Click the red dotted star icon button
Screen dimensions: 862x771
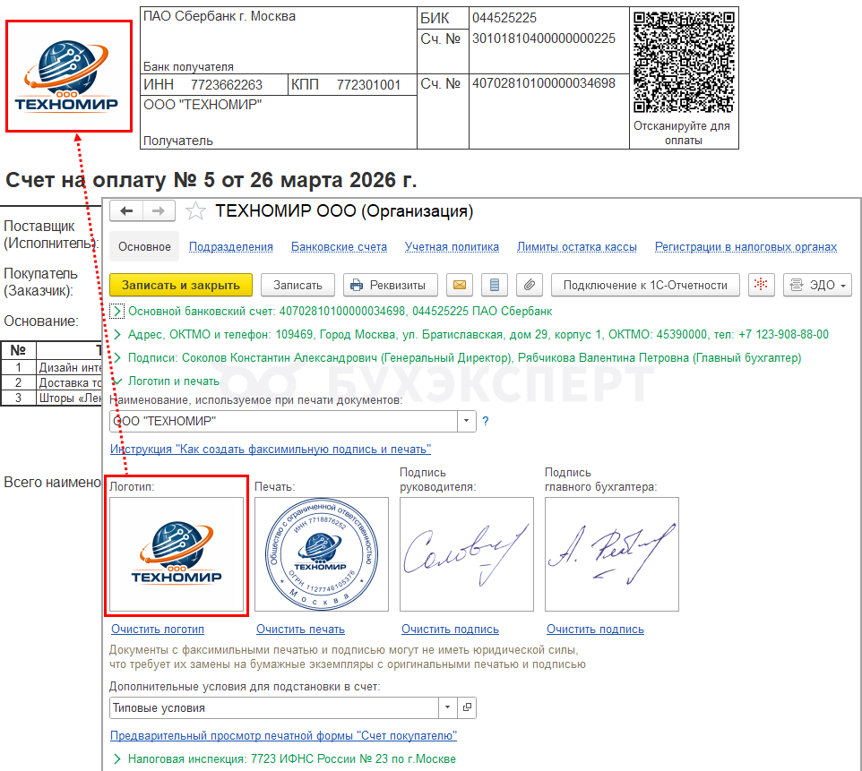(761, 285)
